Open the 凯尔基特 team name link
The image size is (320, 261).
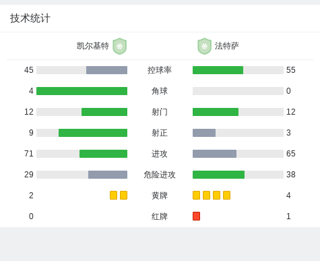(x=93, y=46)
